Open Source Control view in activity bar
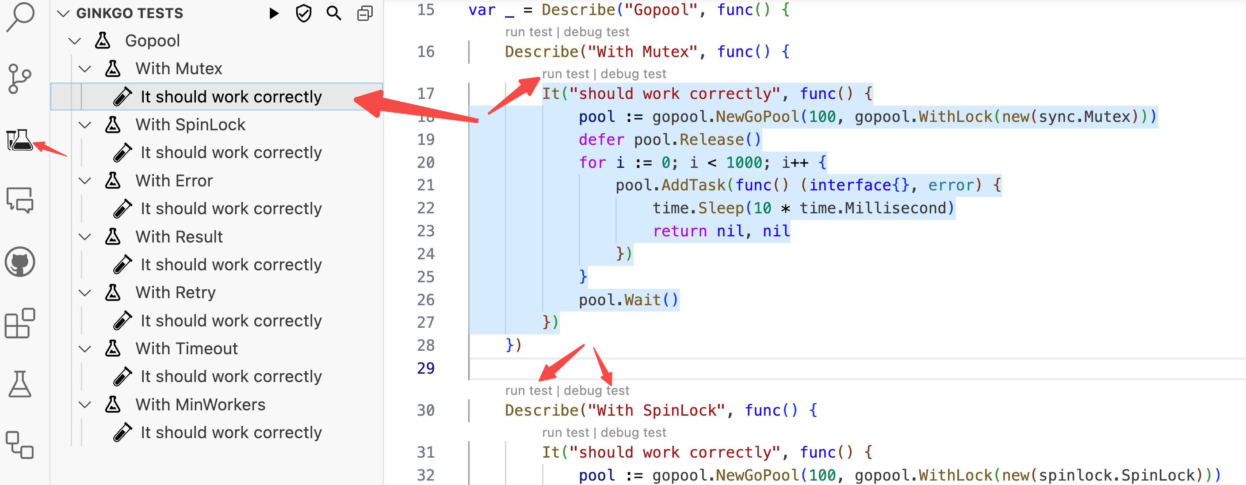 (19, 79)
